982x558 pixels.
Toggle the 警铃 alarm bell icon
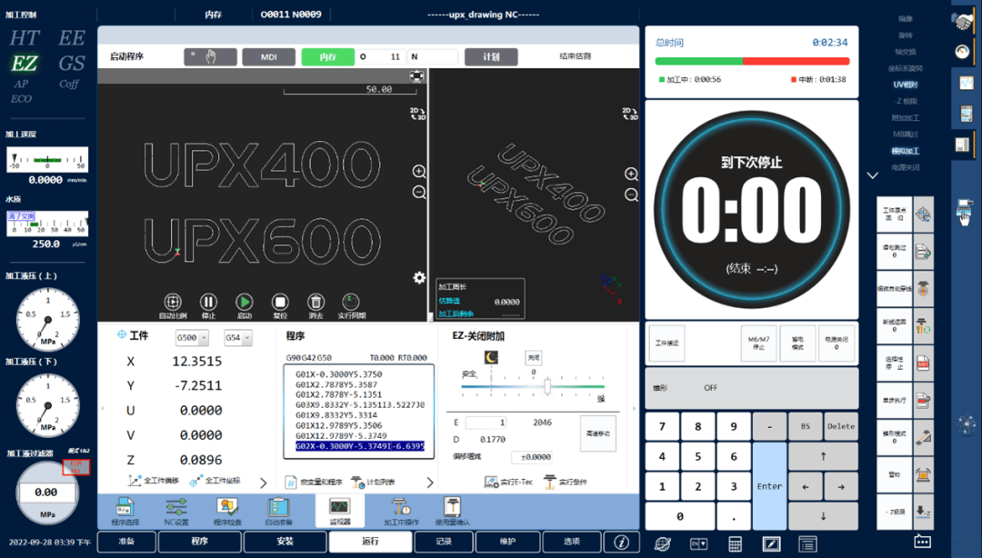click(x=923, y=474)
